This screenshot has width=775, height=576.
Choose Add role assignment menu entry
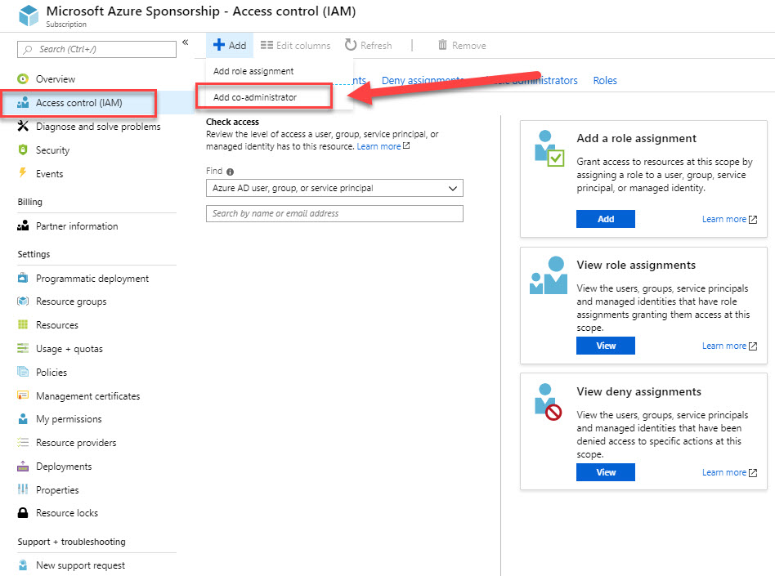pyautogui.click(x=253, y=71)
